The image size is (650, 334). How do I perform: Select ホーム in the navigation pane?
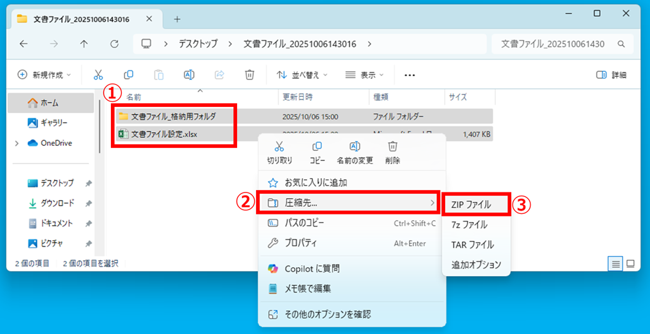click(50, 103)
